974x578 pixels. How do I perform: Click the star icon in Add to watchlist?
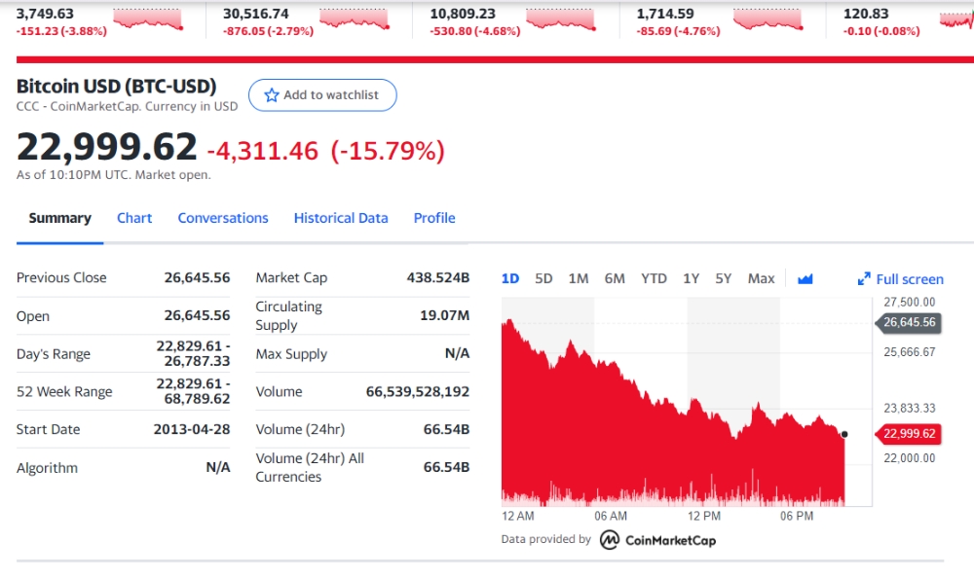click(272, 95)
